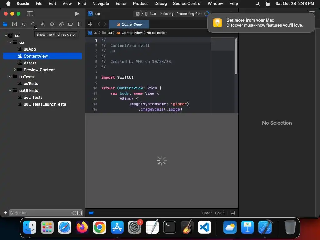
Task: Open the Editor menu
Action: [121, 3]
